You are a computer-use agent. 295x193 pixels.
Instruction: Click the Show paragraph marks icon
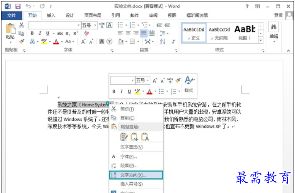tap(173, 41)
